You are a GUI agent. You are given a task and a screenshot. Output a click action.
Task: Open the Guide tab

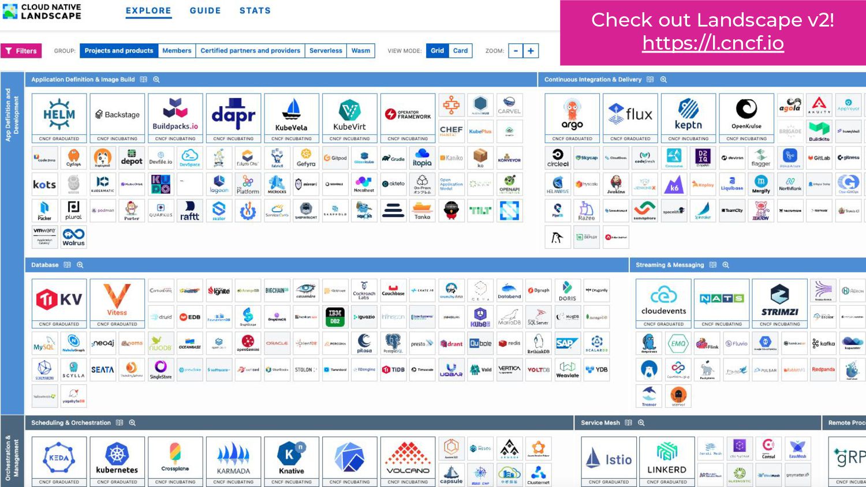[205, 10]
